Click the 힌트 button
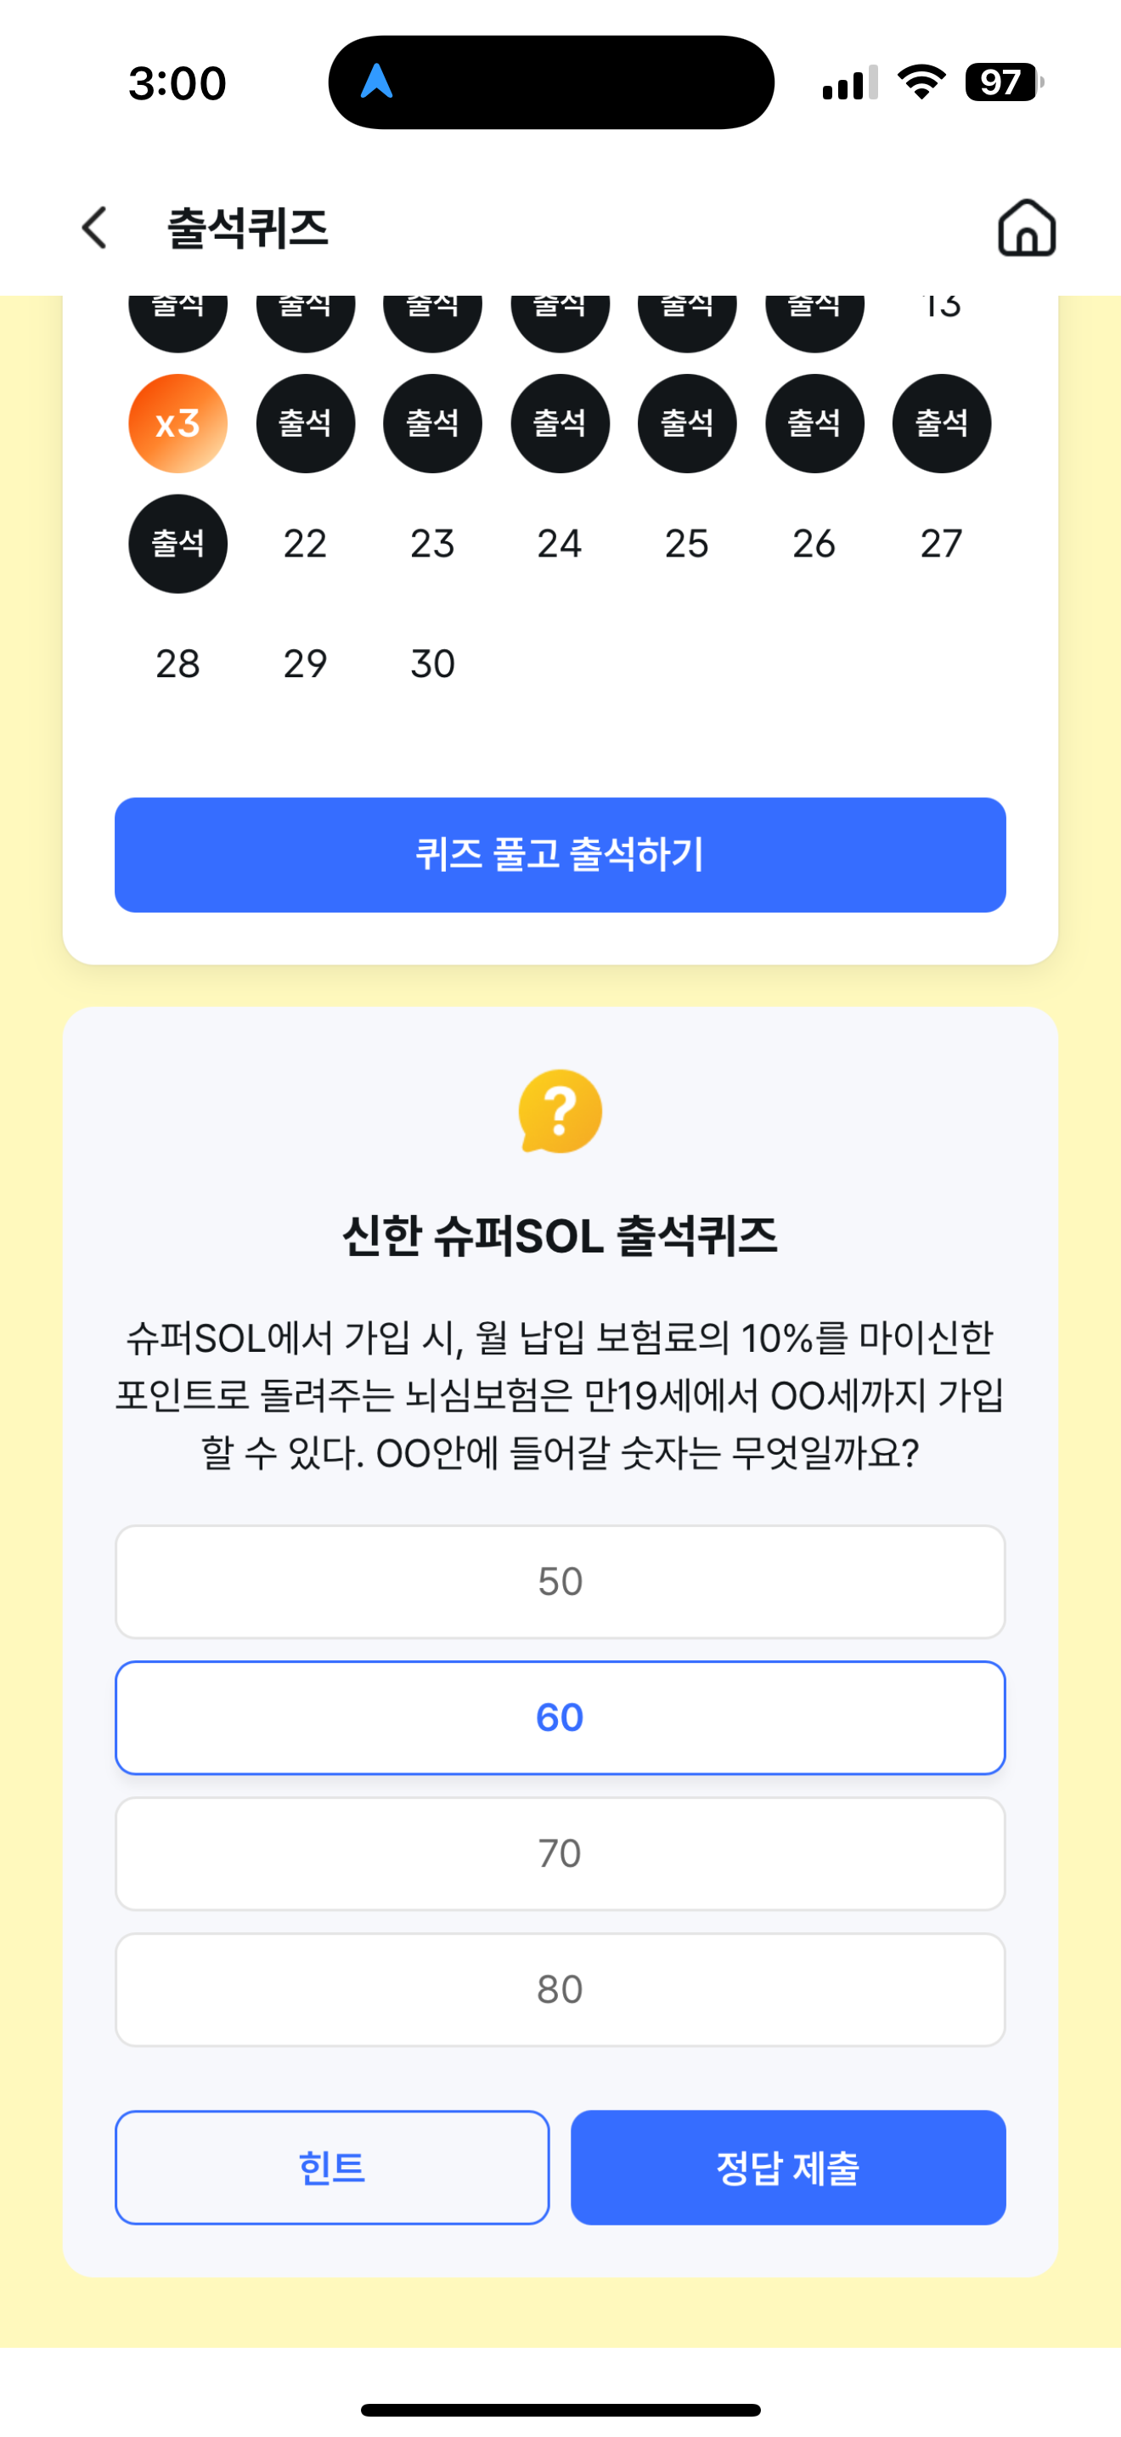 tap(332, 2167)
